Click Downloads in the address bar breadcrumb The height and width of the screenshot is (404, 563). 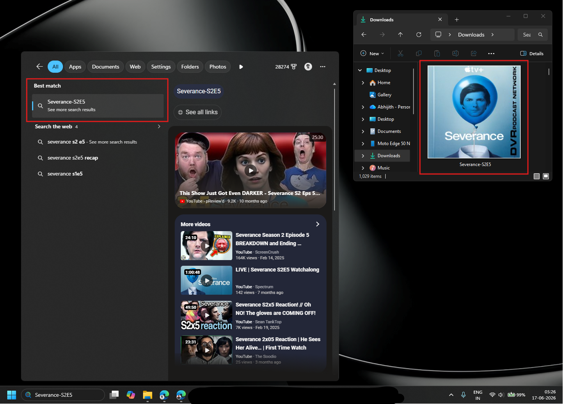471,35
